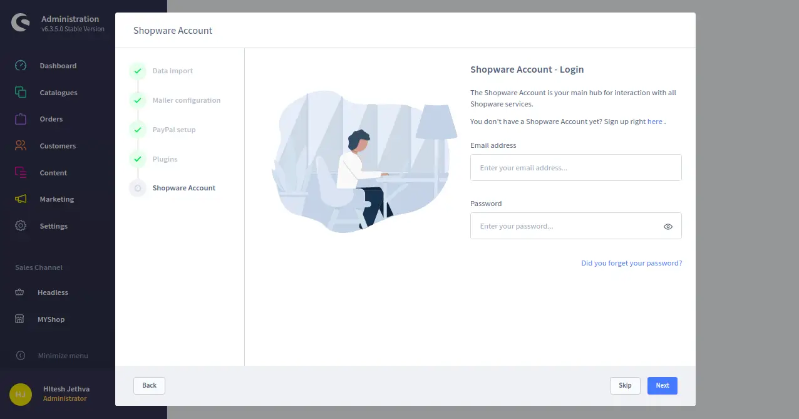Open Dashboard menu item

58,66
